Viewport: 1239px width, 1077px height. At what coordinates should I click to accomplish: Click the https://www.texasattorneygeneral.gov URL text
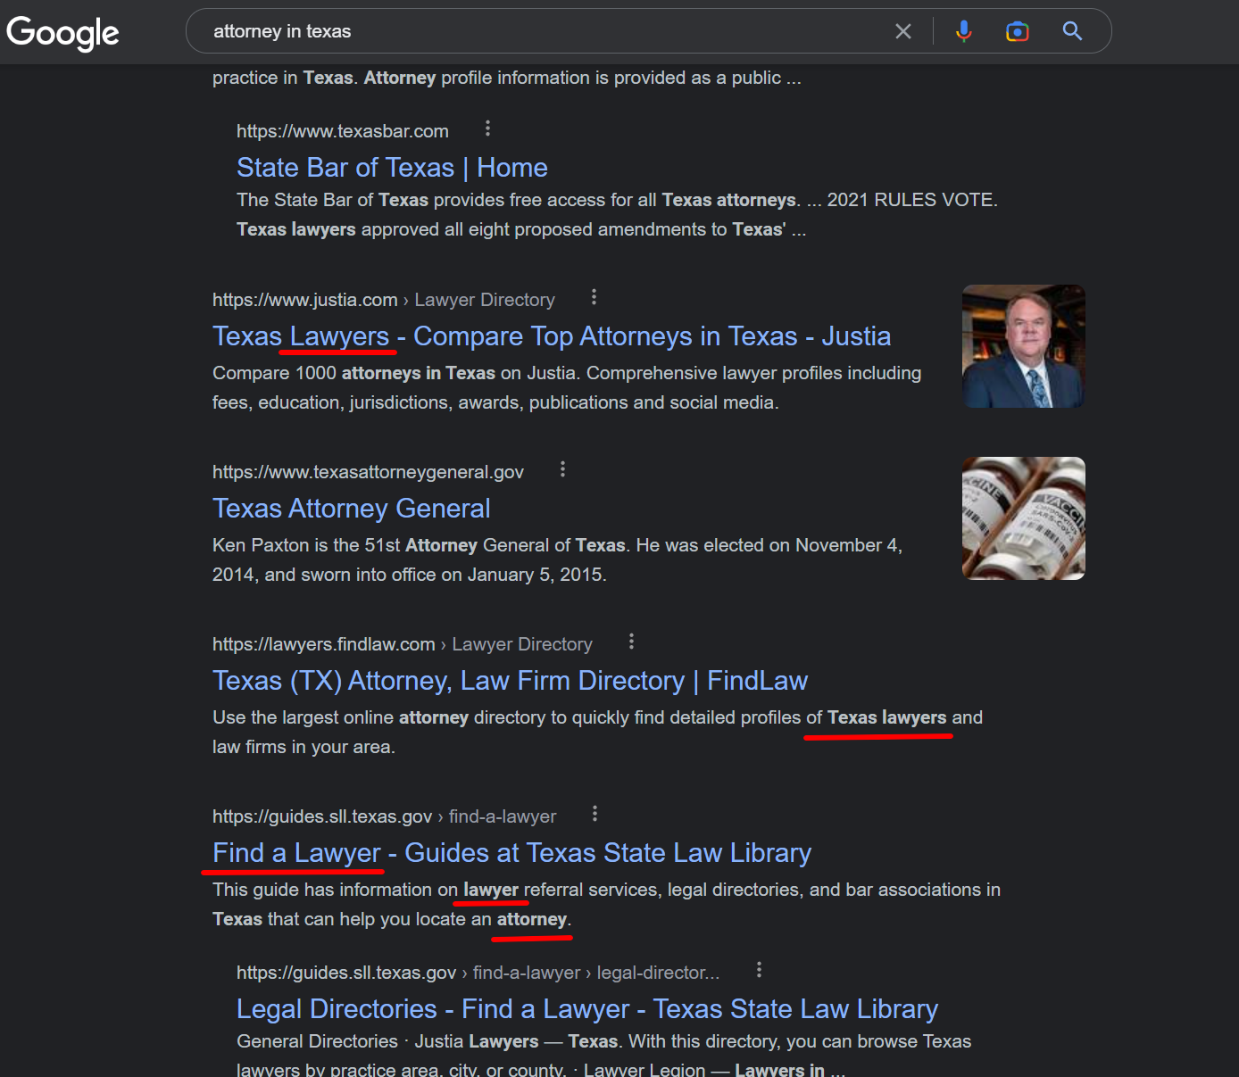tap(368, 472)
